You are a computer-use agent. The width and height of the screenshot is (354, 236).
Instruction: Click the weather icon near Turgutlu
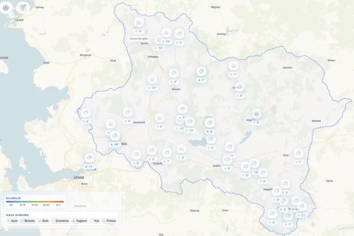pos(152,152)
